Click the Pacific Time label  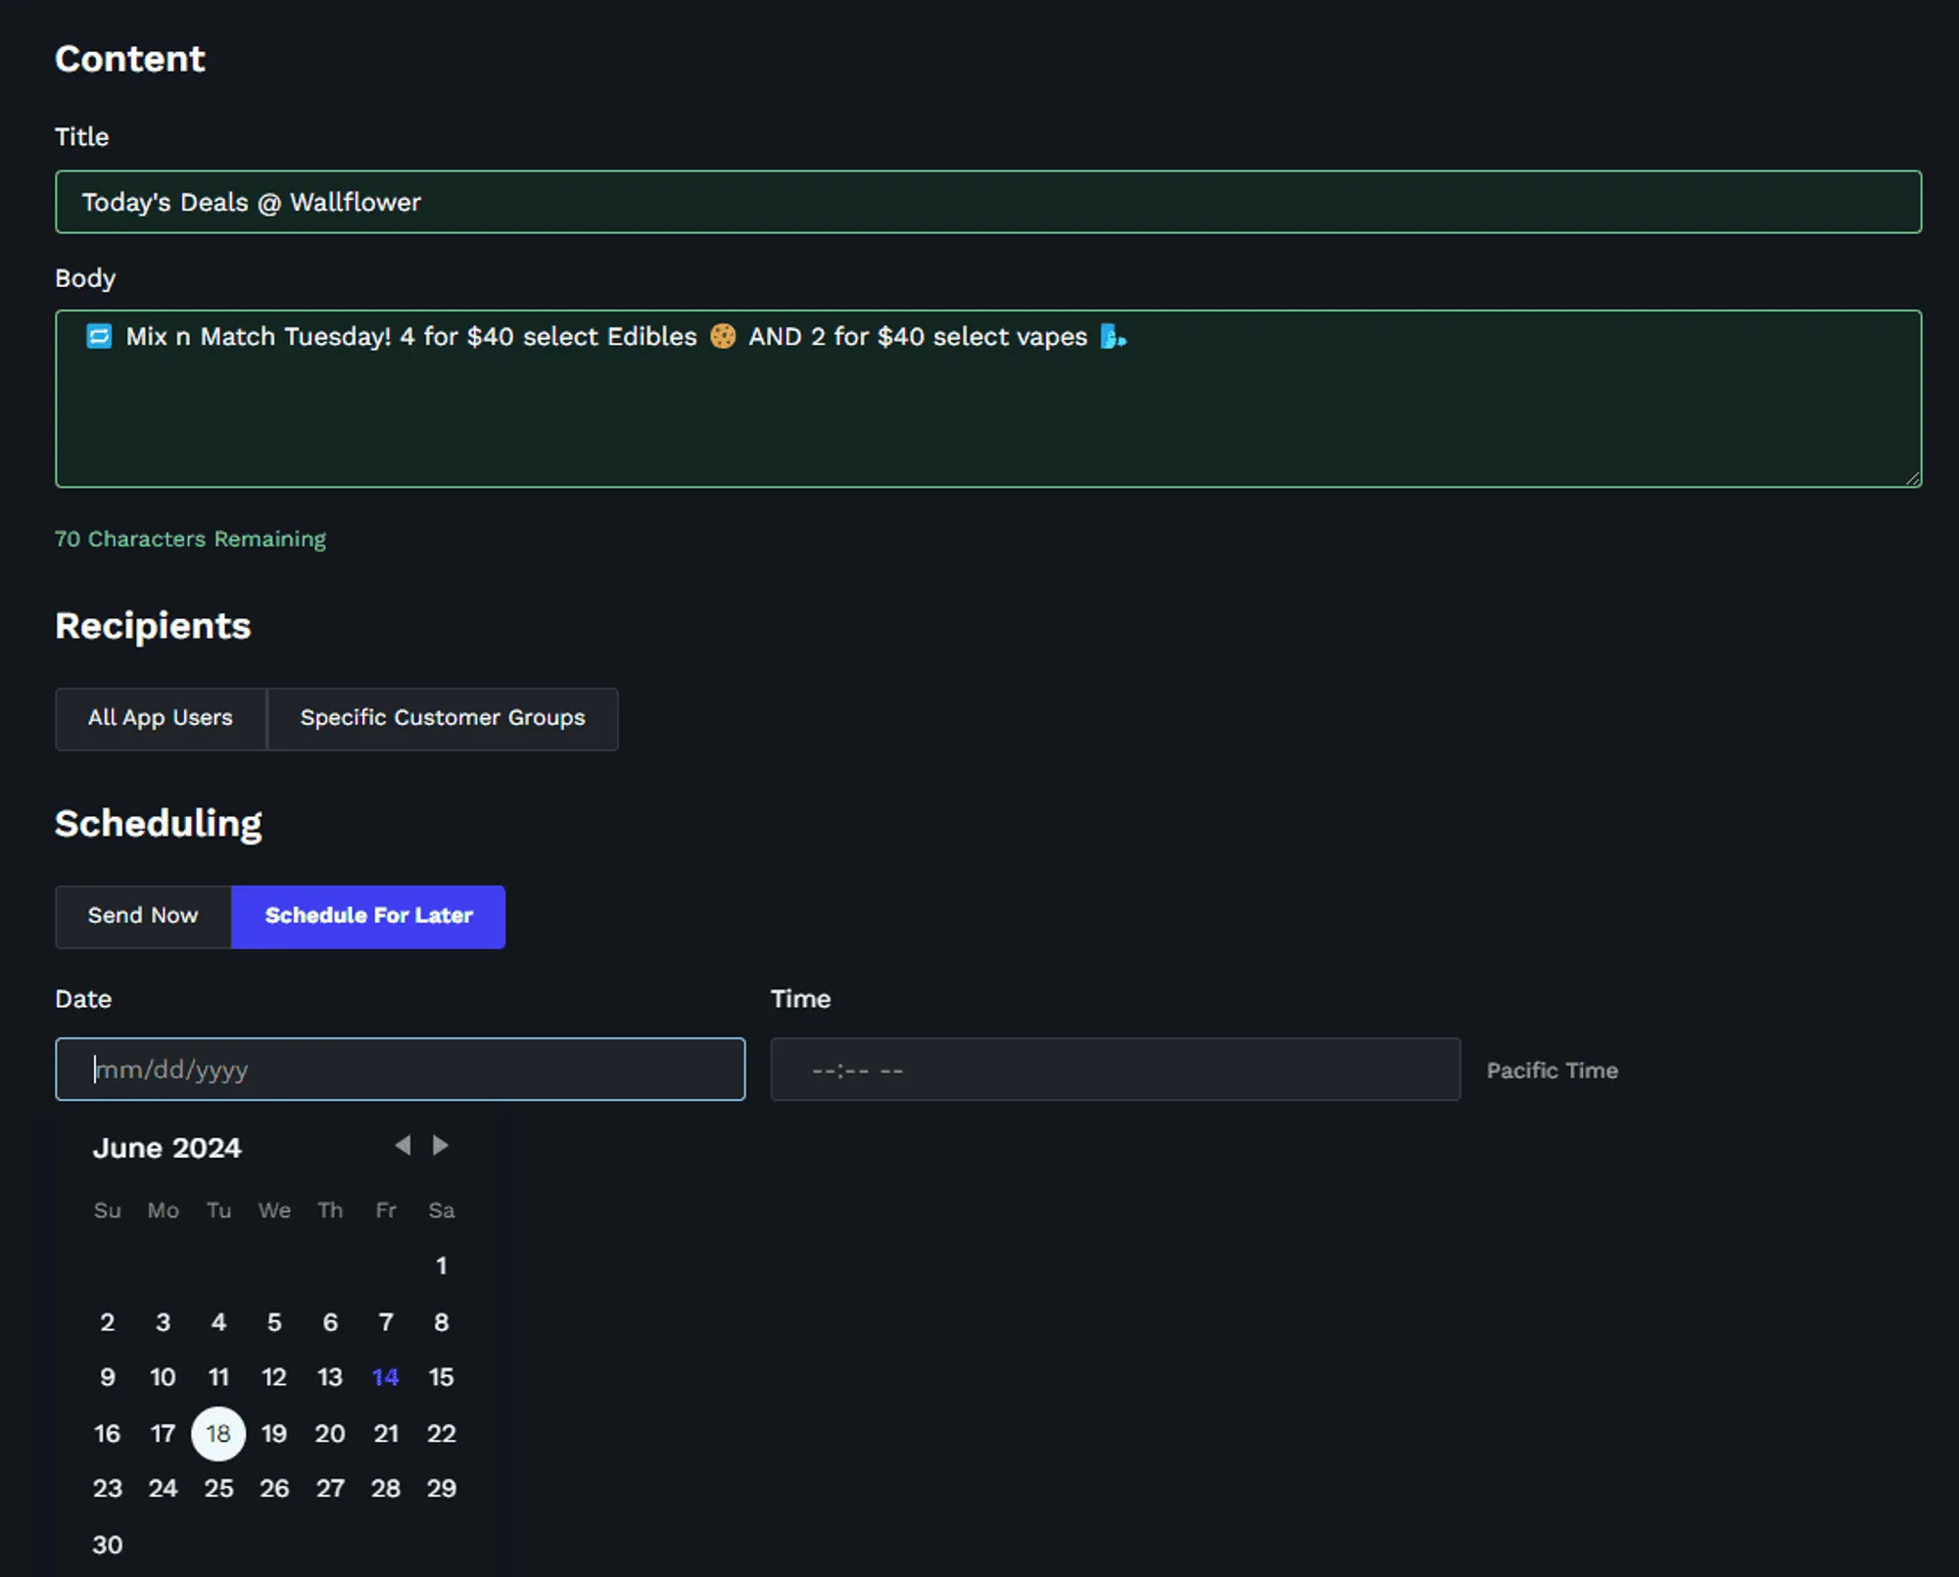[1553, 1071]
